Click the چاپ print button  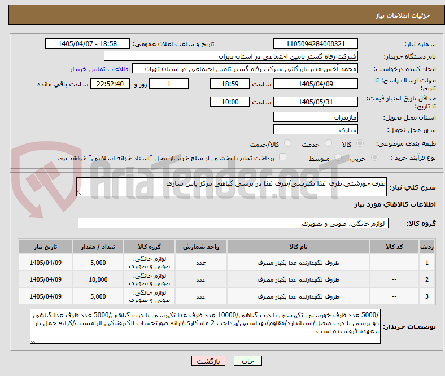[247, 361]
